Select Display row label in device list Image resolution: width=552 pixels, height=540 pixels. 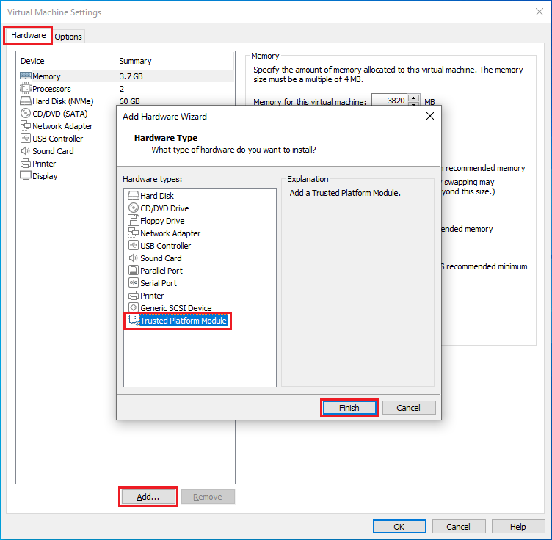tap(45, 176)
